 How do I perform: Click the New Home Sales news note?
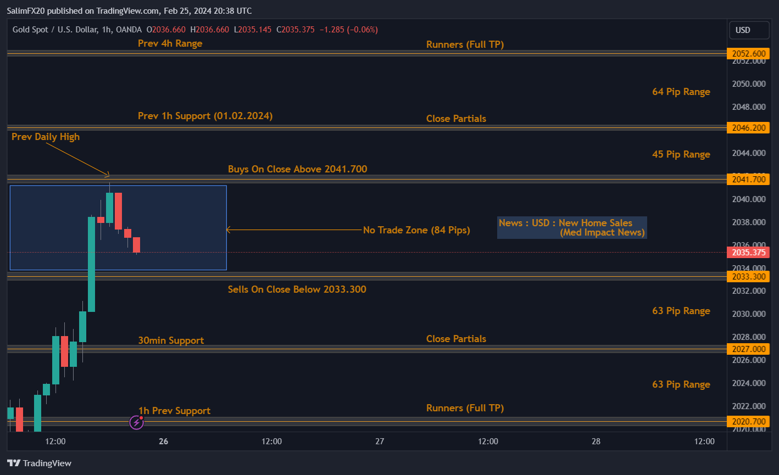pos(572,227)
